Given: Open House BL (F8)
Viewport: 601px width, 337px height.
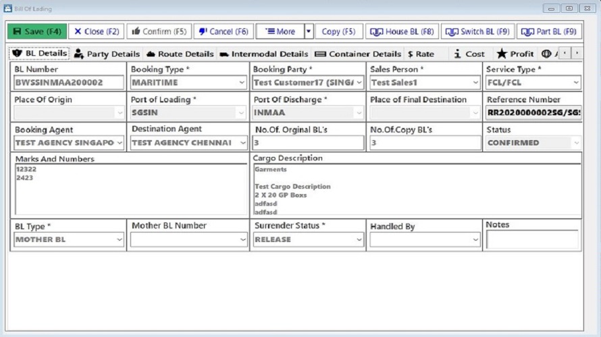Looking at the screenshot, I should tap(402, 32).
